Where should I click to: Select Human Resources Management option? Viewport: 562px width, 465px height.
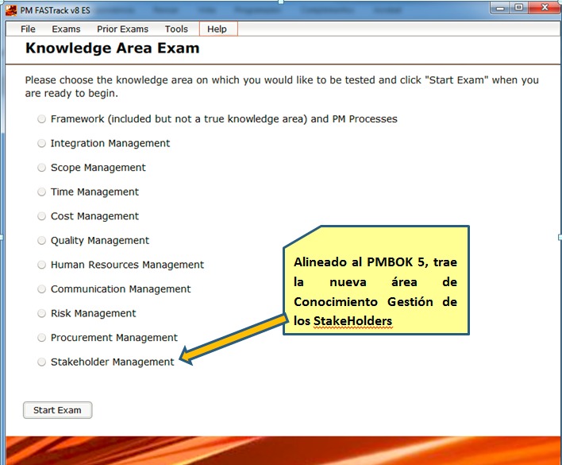point(41,265)
